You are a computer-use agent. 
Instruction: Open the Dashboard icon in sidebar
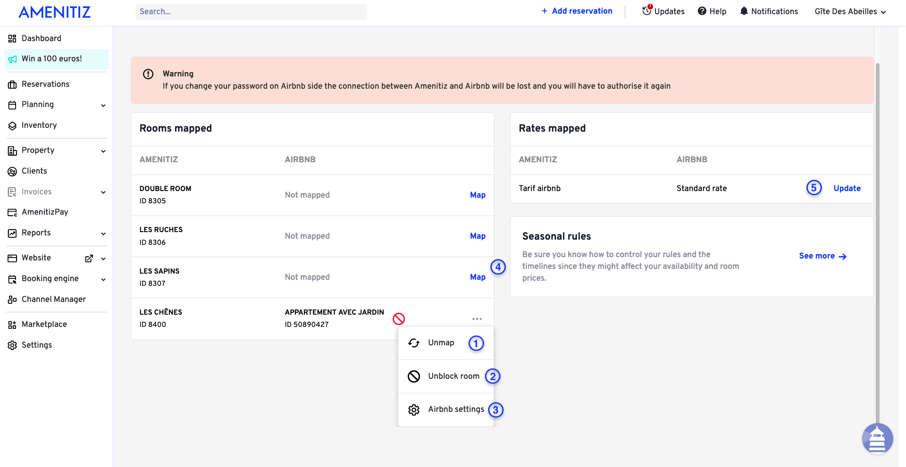pyautogui.click(x=12, y=39)
